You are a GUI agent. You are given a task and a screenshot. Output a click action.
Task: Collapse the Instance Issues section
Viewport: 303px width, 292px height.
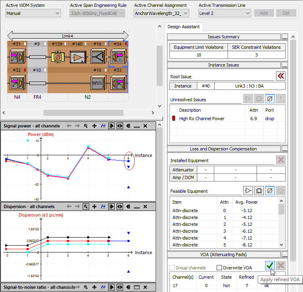tap(284, 65)
